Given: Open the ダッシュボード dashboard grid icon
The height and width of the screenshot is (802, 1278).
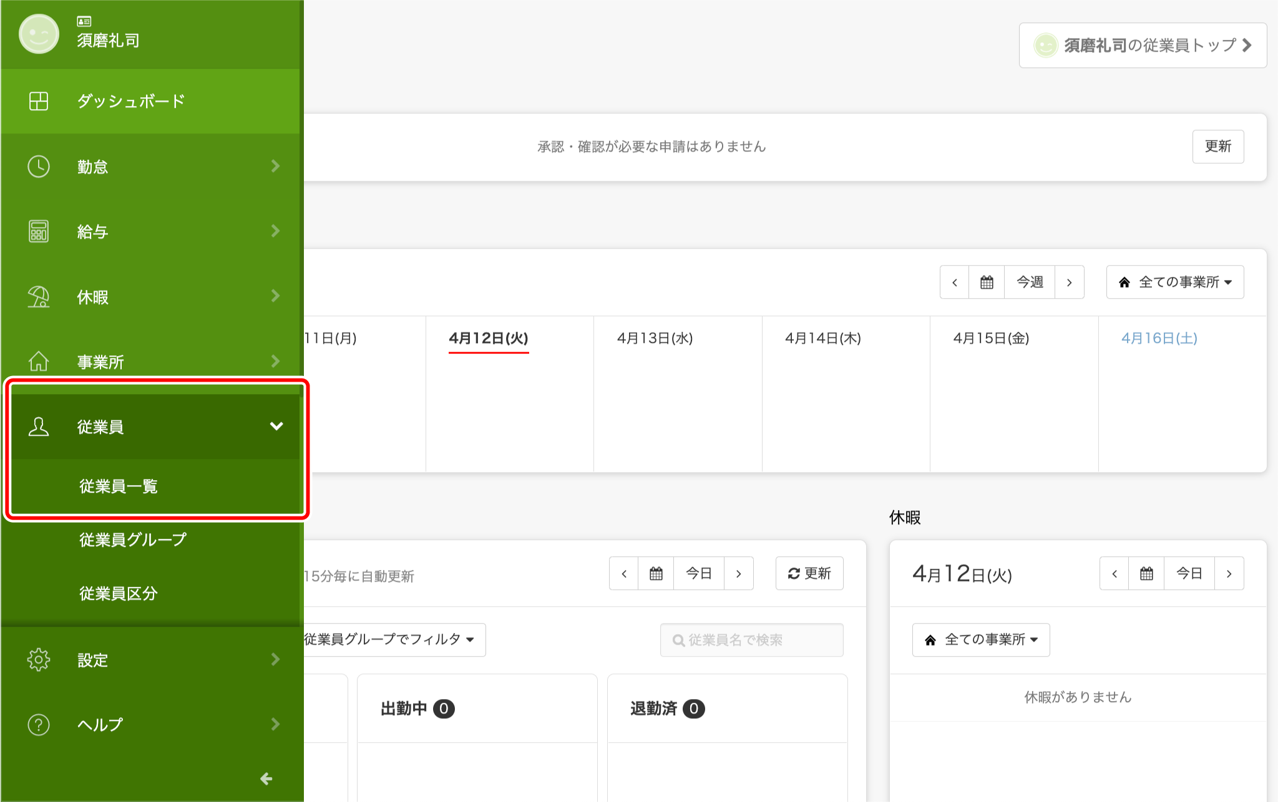Looking at the screenshot, I should pyautogui.click(x=38, y=100).
